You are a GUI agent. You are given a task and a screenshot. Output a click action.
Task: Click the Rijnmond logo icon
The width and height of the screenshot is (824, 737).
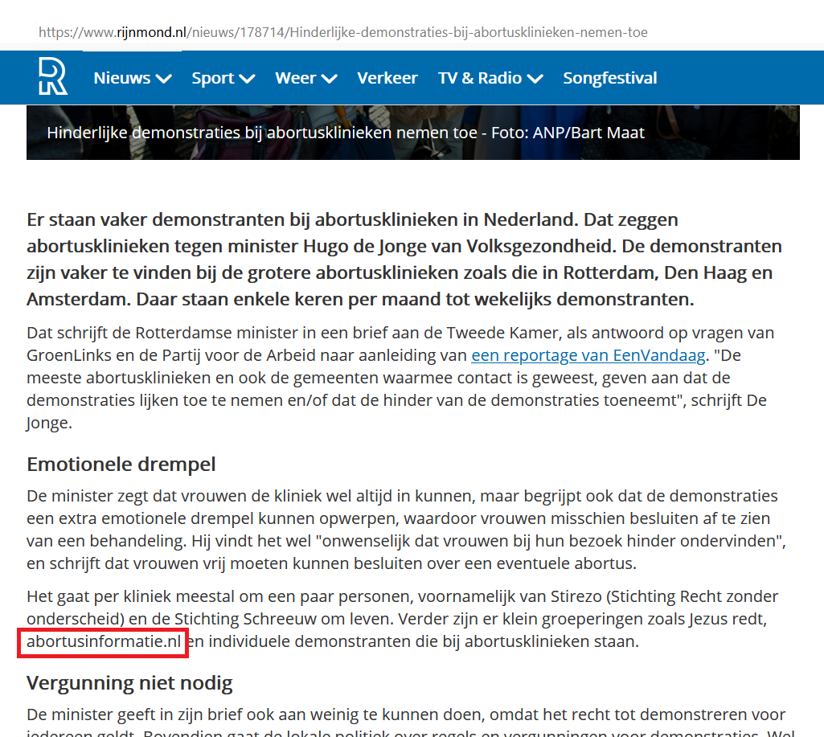(x=52, y=77)
